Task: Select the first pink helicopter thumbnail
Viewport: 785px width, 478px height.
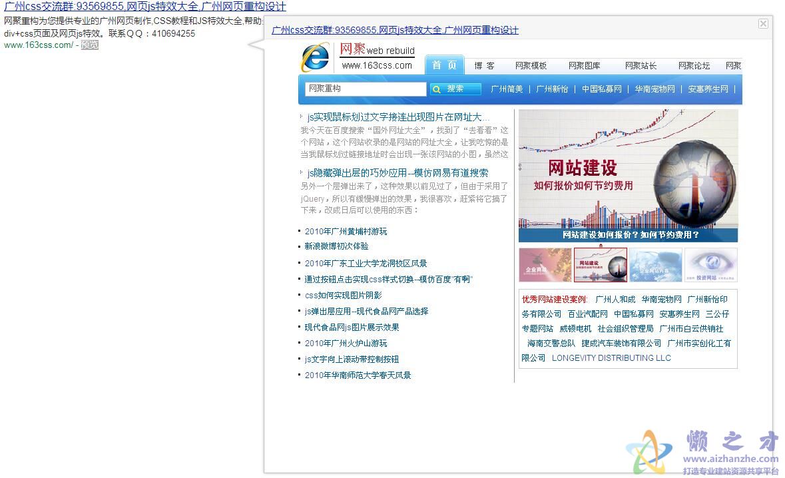Action: coord(545,265)
